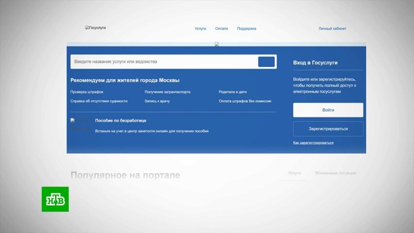Open Справка об отсутствии судимости
Image resolution: width=414 pixels, height=233 pixels.
pos(99,101)
